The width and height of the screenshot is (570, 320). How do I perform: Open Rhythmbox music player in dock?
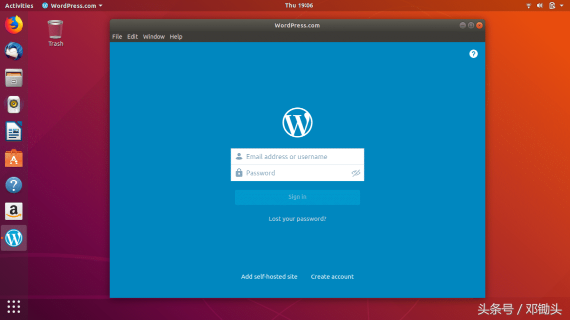[14, 104]
